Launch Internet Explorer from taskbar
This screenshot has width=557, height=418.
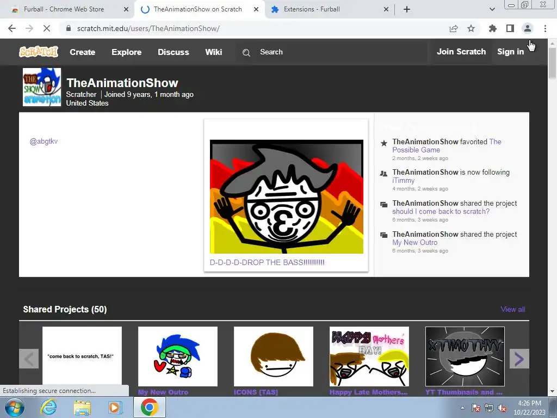(48, 407)
